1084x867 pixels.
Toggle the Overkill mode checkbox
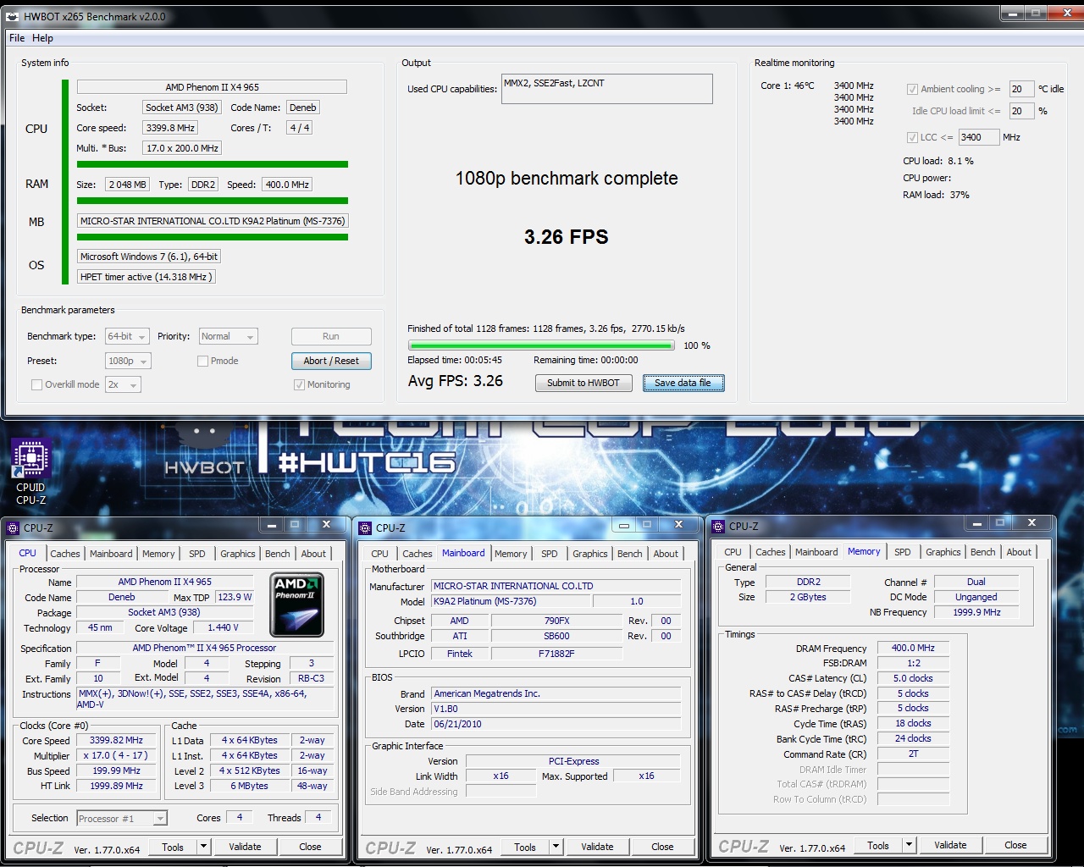(36, 384)
